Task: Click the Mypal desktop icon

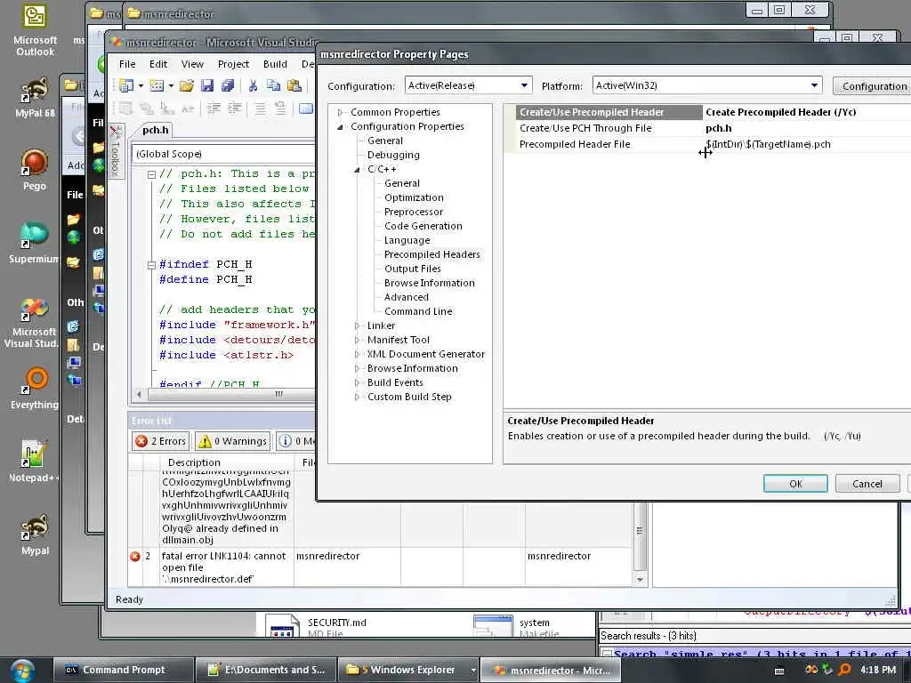Action: coord(35,534)
